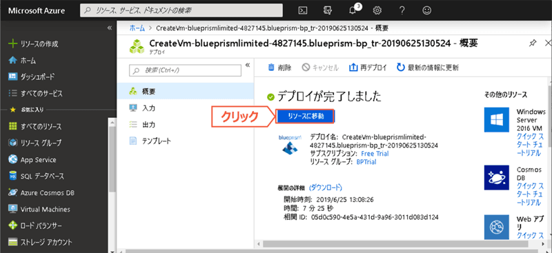Click リソースの作成 in sidebar

click(33, 44)
